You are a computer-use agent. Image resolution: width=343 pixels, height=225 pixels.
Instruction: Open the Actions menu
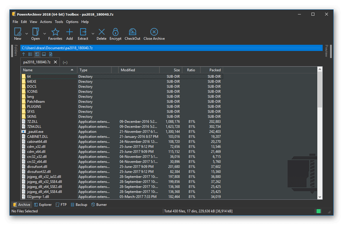pos(46,22)
